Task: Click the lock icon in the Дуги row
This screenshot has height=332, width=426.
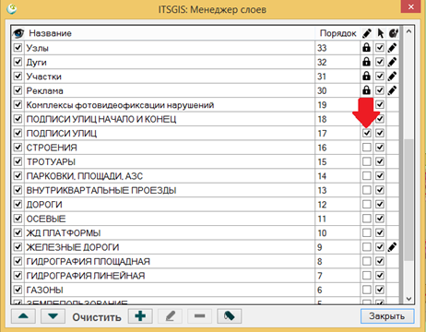Action: point(366,62)
